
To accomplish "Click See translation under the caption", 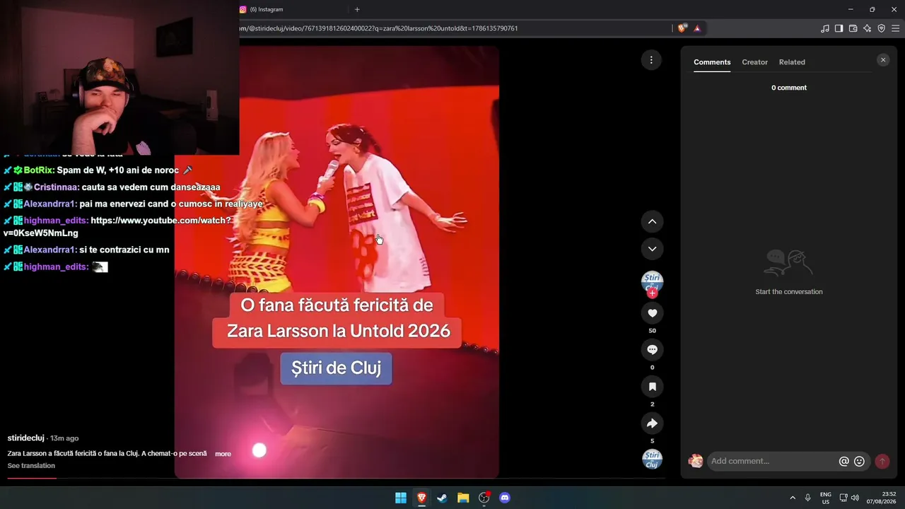I will [31, 466].
